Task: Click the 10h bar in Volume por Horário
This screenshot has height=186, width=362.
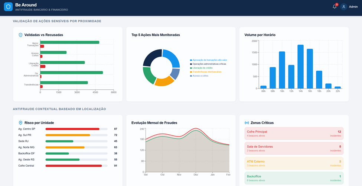Action: pos(282,70)
